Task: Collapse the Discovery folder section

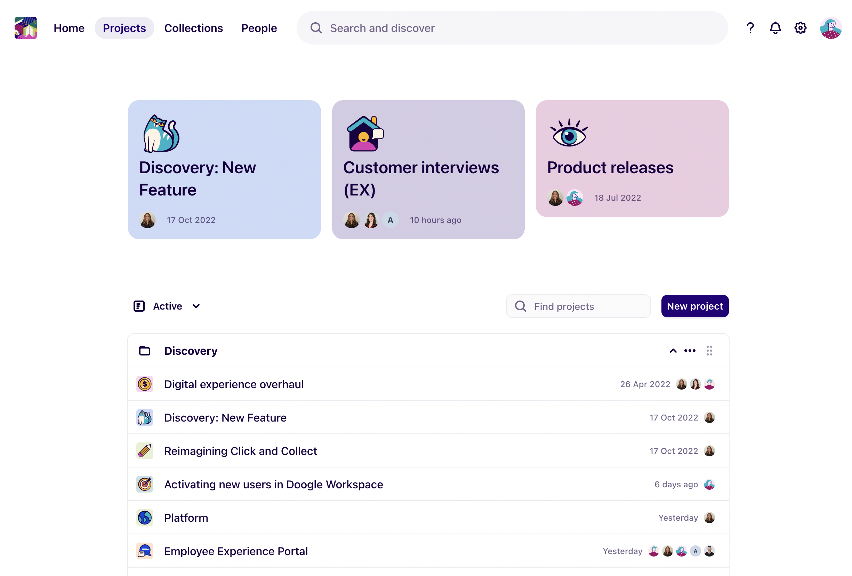Action: (x=673, y=351)
